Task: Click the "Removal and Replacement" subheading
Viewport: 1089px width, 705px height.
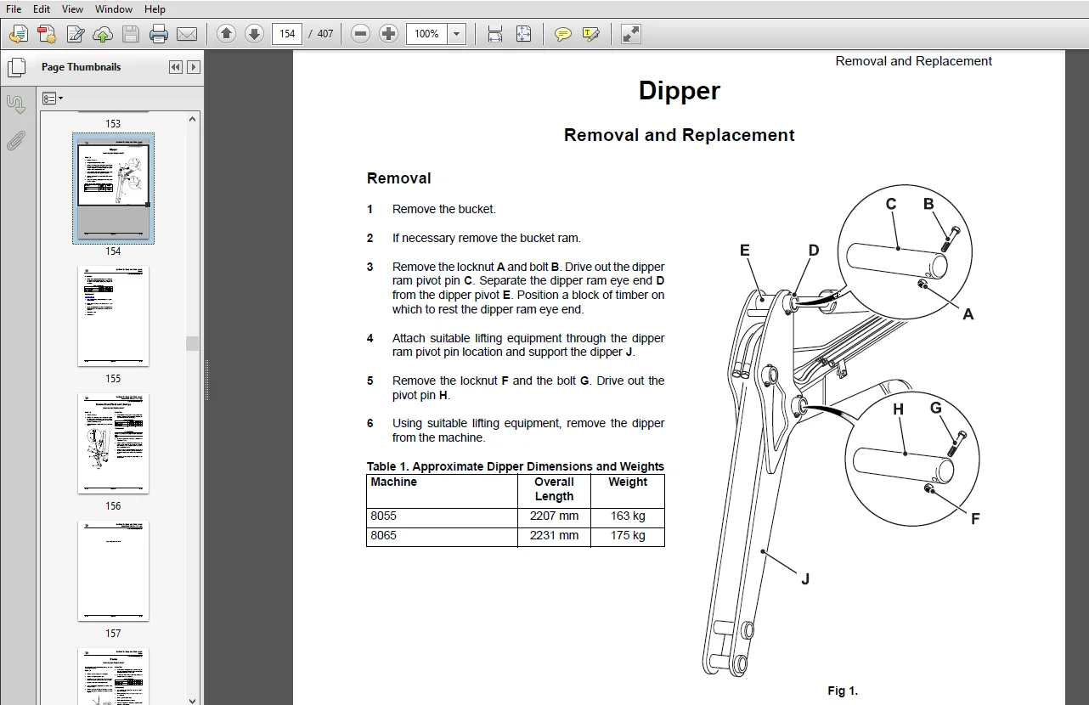Action: point(680,135)
